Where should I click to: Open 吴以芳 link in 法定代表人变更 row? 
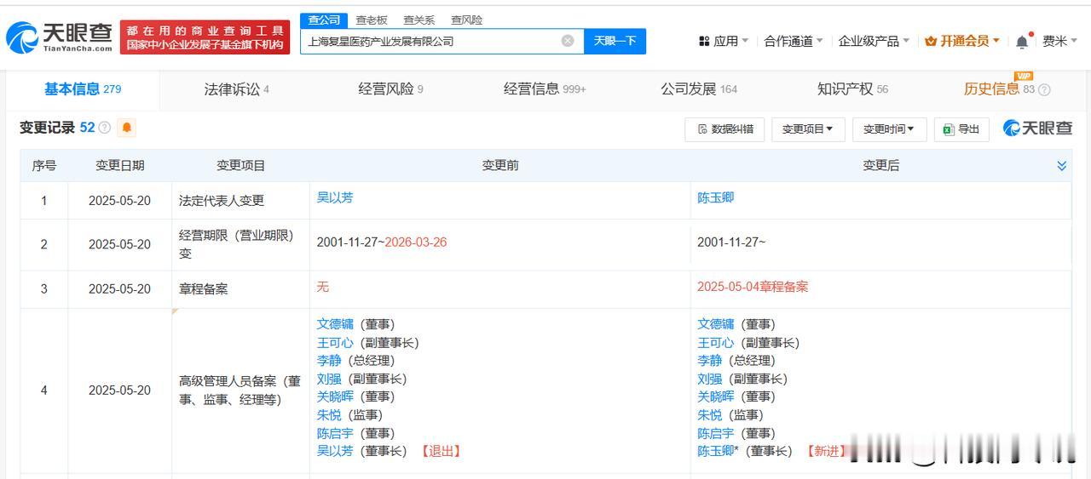(335, 197)
